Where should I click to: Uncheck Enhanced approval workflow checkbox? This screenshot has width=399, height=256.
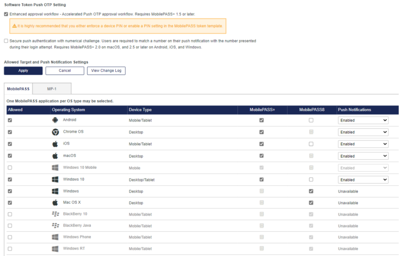(x=6, y=14)
